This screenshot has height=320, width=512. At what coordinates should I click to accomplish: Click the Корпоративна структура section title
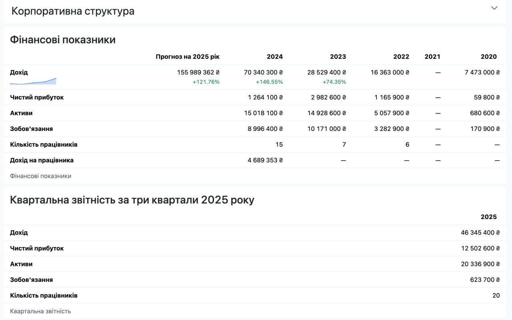point(73,11)
